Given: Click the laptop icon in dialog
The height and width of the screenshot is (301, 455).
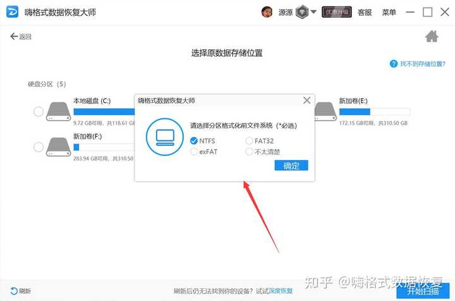Looking at the screenshot, I should pos(165,137).
